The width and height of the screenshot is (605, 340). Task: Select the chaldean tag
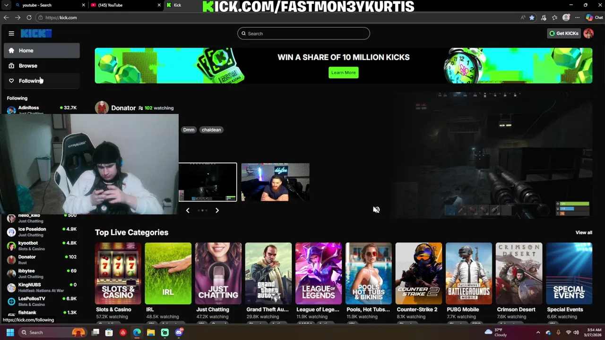tap(211, 130)
